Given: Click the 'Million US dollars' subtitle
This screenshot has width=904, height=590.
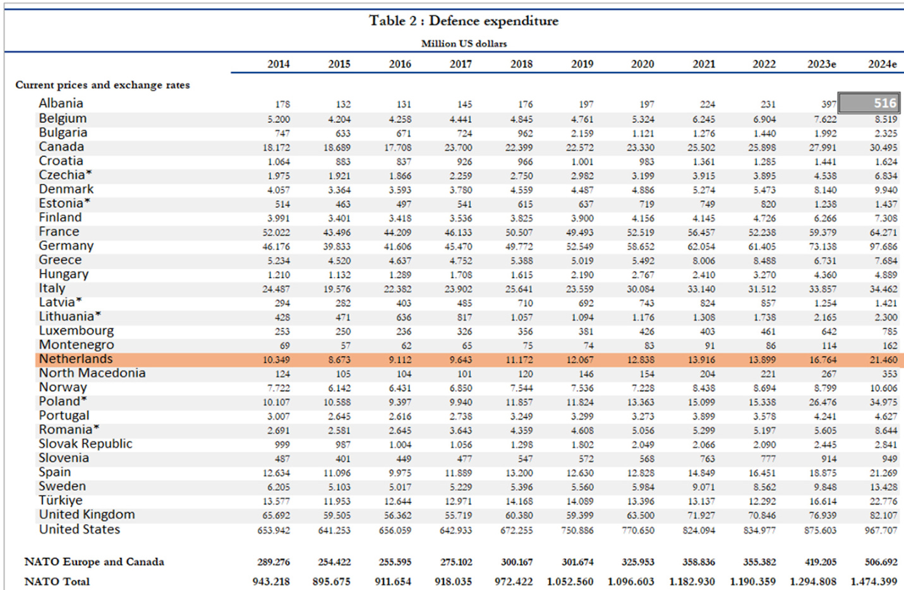Looking at the screenshot, I should (464, 44).
